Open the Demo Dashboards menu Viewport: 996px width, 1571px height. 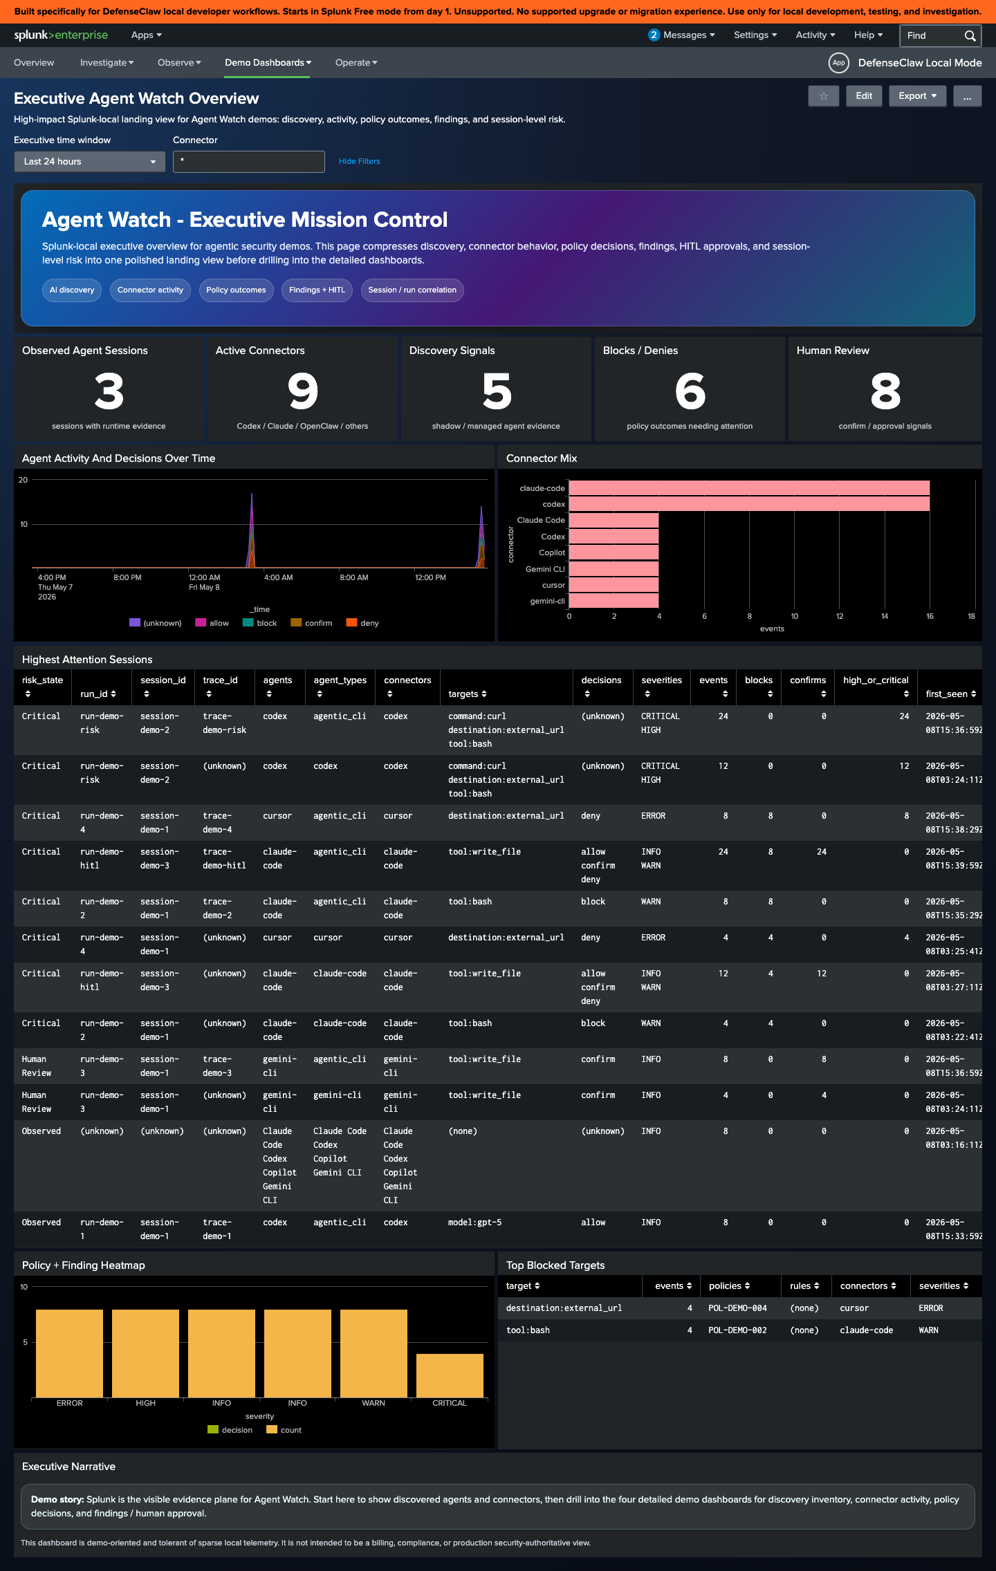click(x=268, y=63)
